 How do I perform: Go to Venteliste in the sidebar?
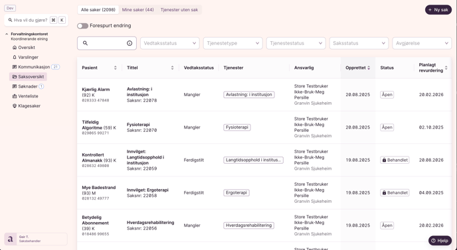click(28, 96)
